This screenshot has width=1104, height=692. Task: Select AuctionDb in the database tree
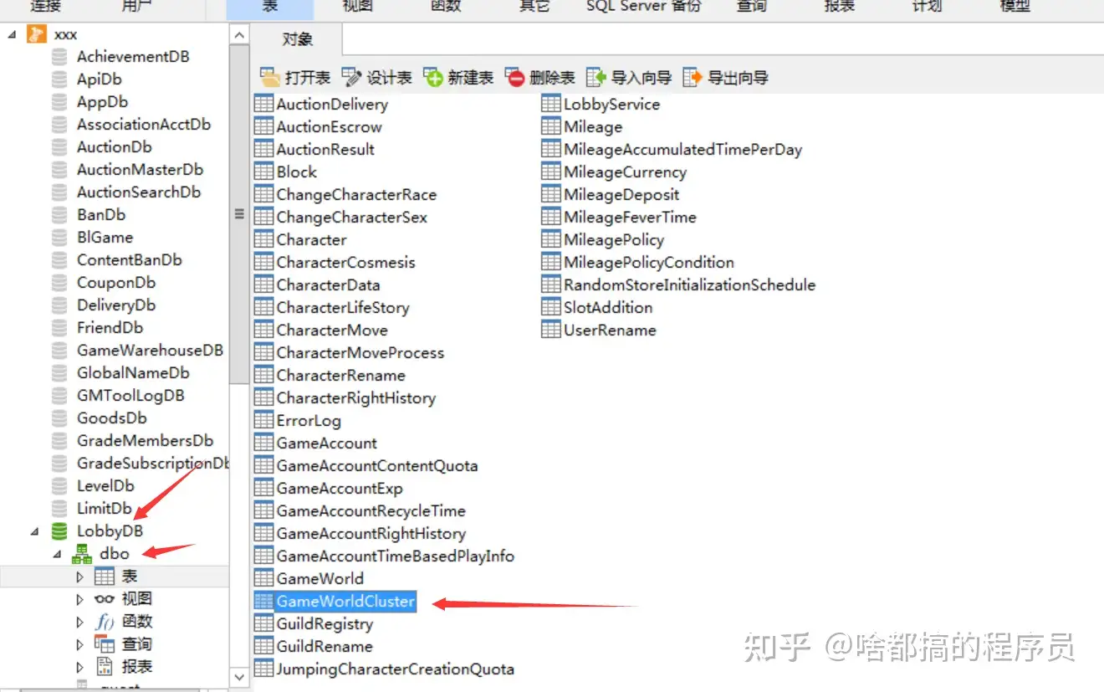[115, 147]
